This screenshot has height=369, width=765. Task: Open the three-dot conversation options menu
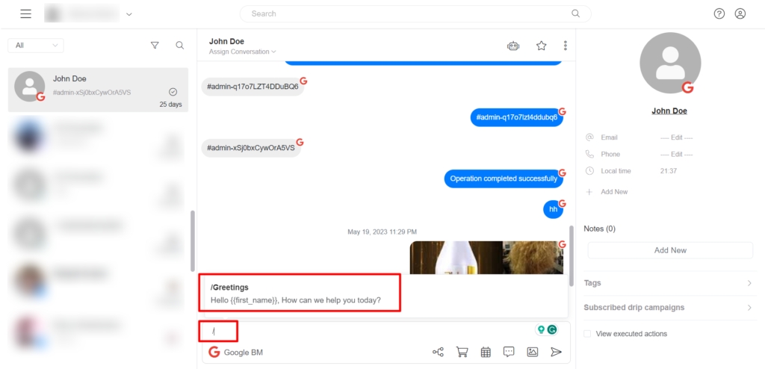(566, 46)
